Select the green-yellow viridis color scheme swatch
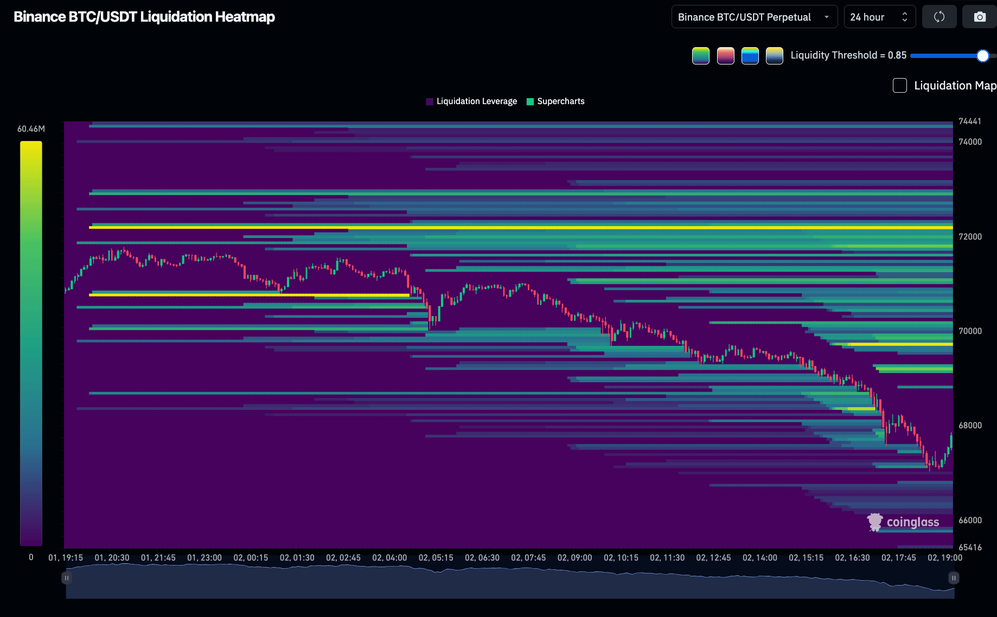Screen dimensions: 997x617 [x=701, y=55]
